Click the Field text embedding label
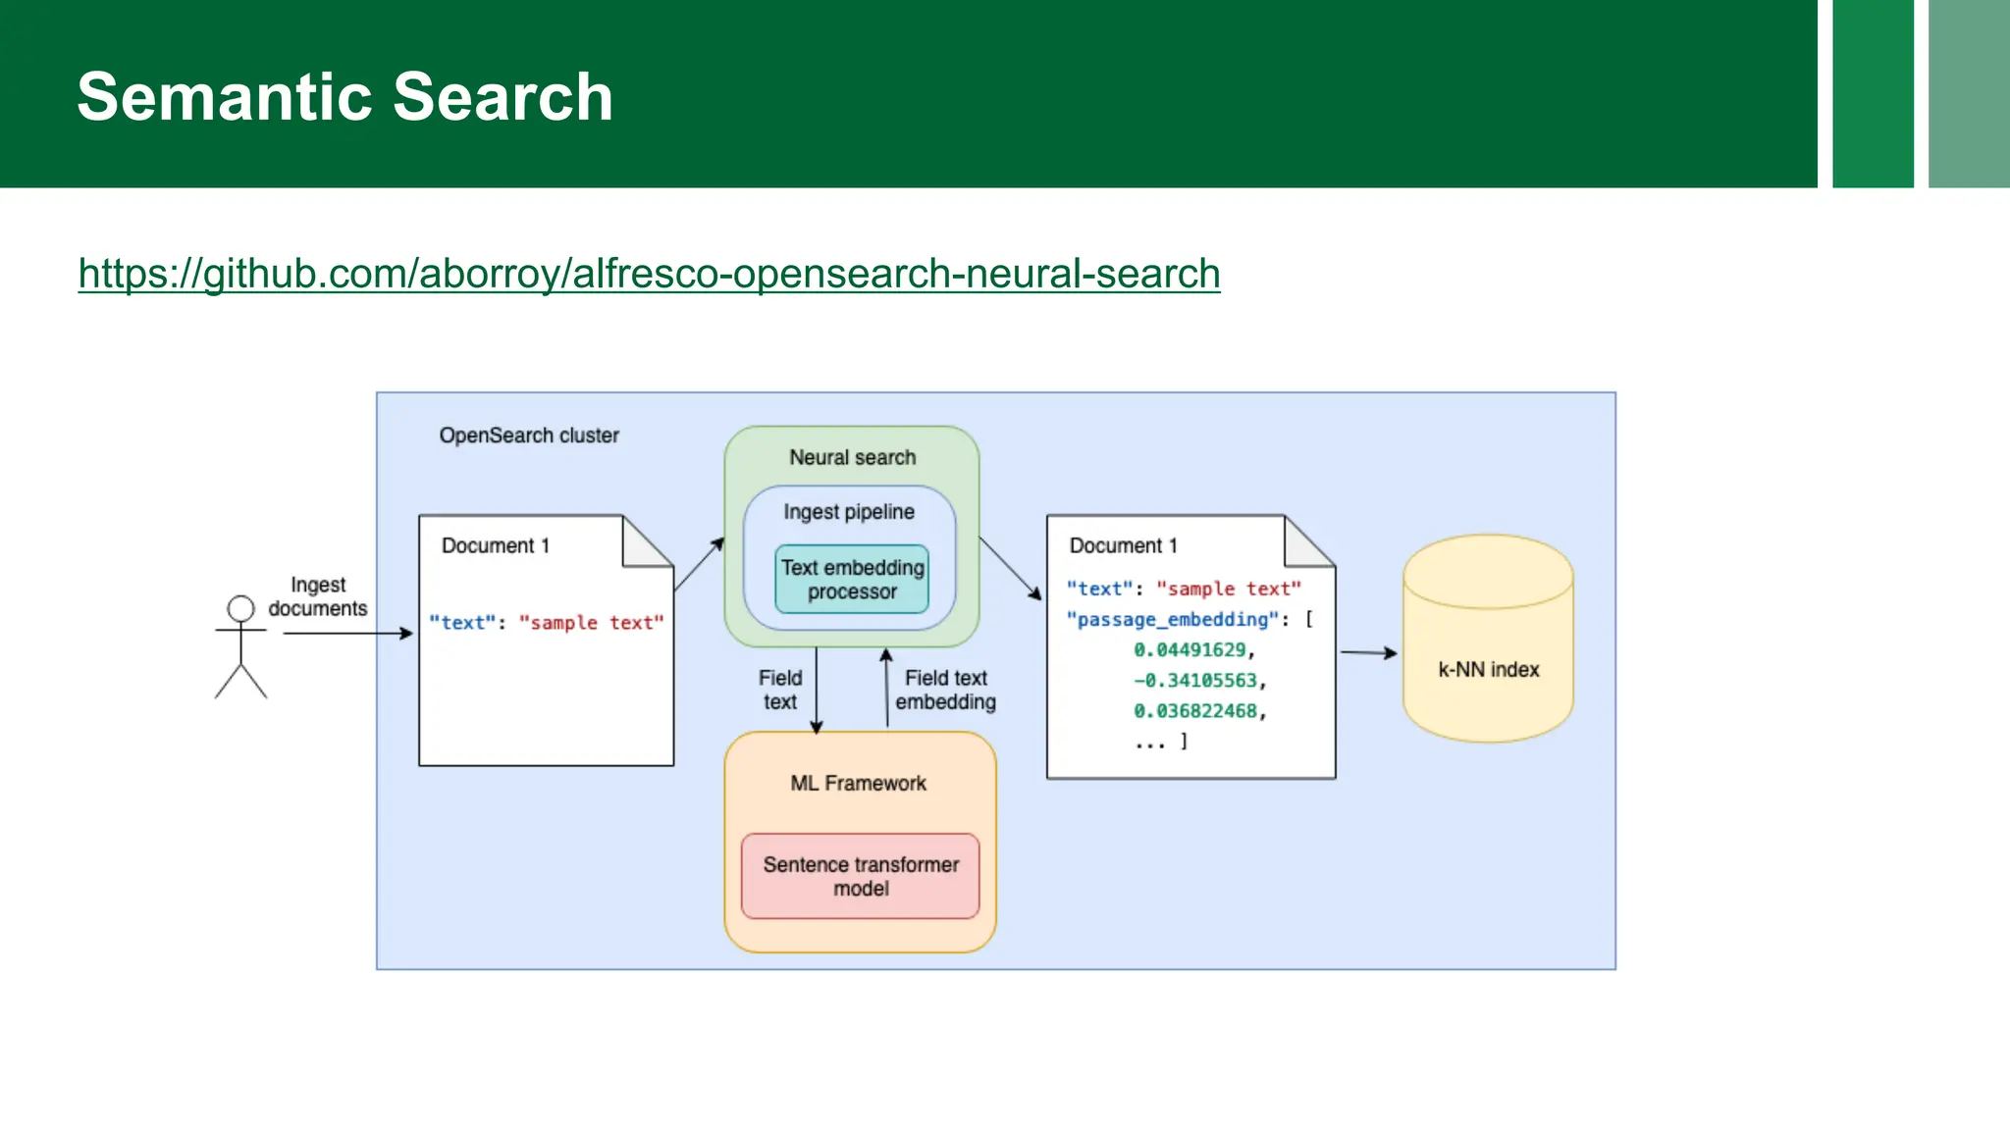Screen dimensions: 2010x1130 945,690
